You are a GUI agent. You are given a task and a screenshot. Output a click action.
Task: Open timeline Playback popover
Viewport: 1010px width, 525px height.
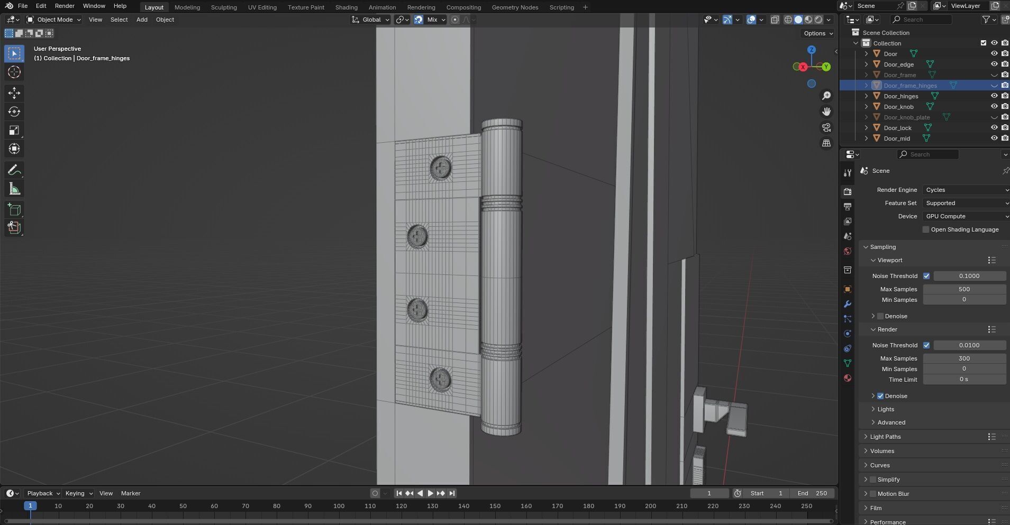(43, 493)
